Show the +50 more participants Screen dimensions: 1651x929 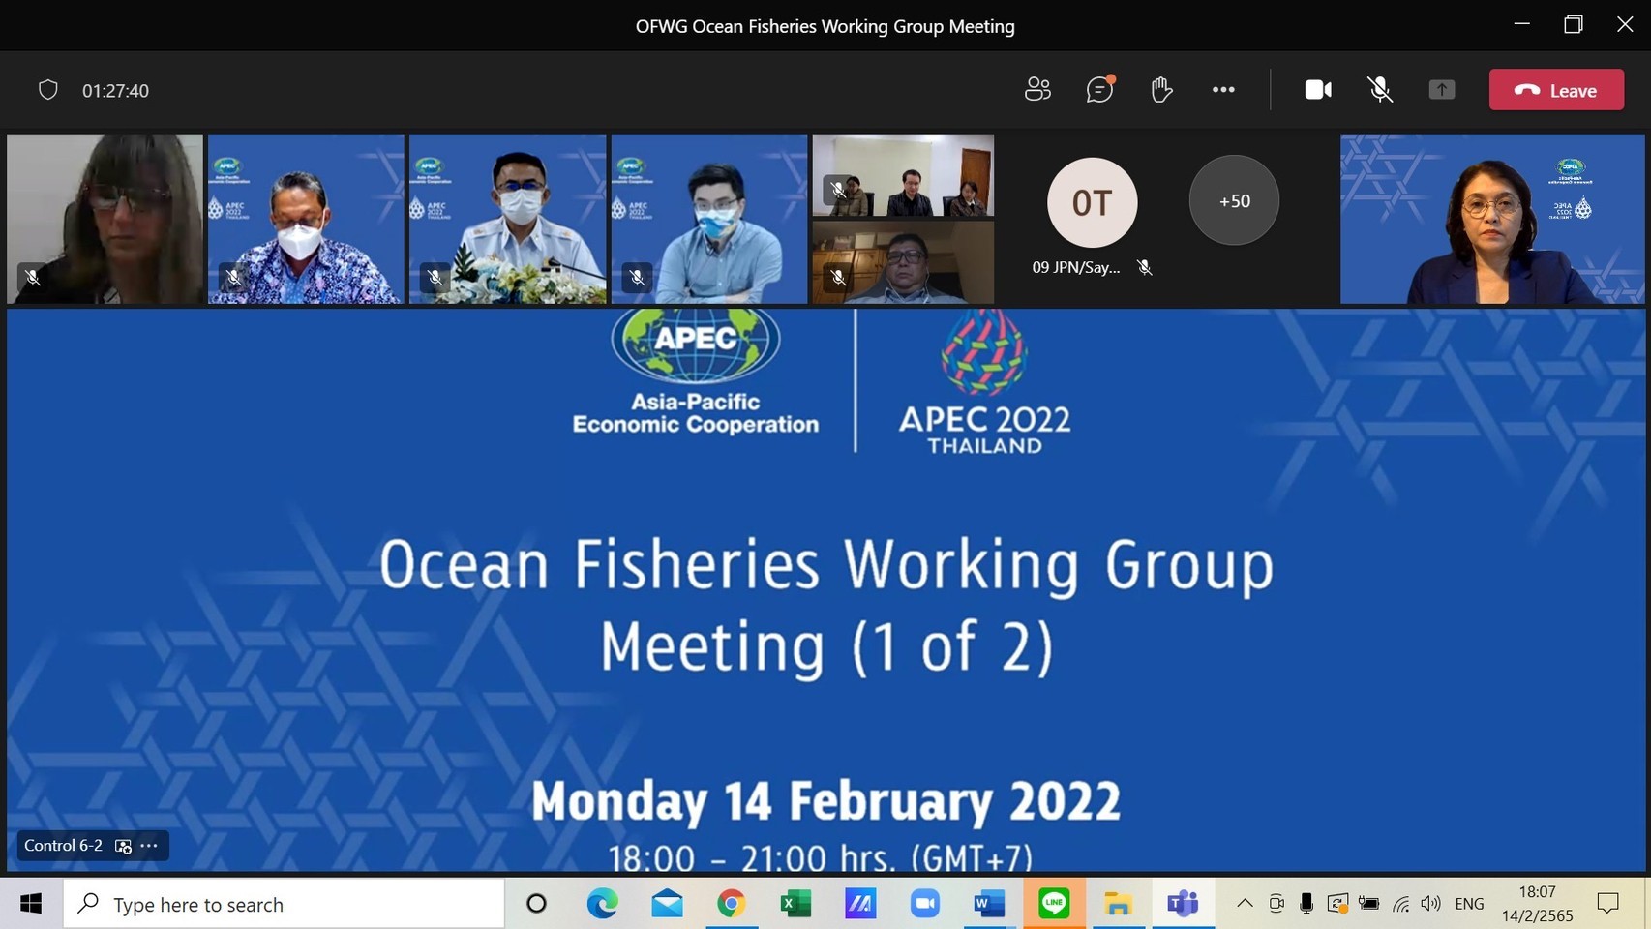[1234, 201]
